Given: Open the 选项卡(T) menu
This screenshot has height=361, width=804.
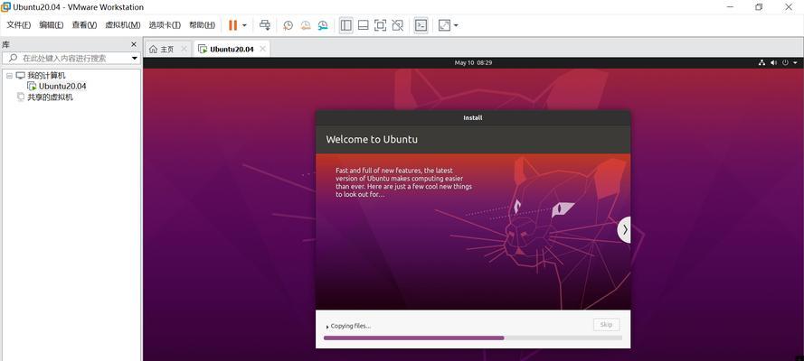Looking at the screenshot, I should pyautogui.click(x=165, y=25).
